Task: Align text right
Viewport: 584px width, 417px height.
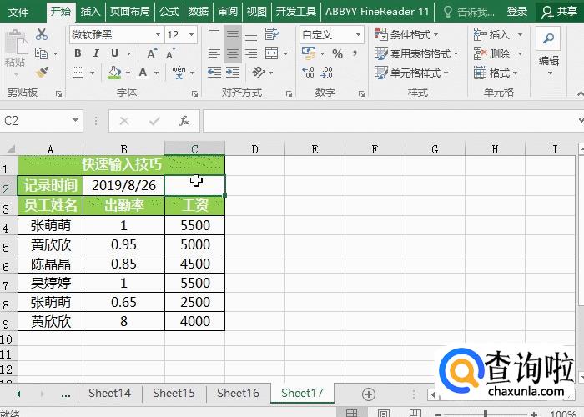Action: 251,53
